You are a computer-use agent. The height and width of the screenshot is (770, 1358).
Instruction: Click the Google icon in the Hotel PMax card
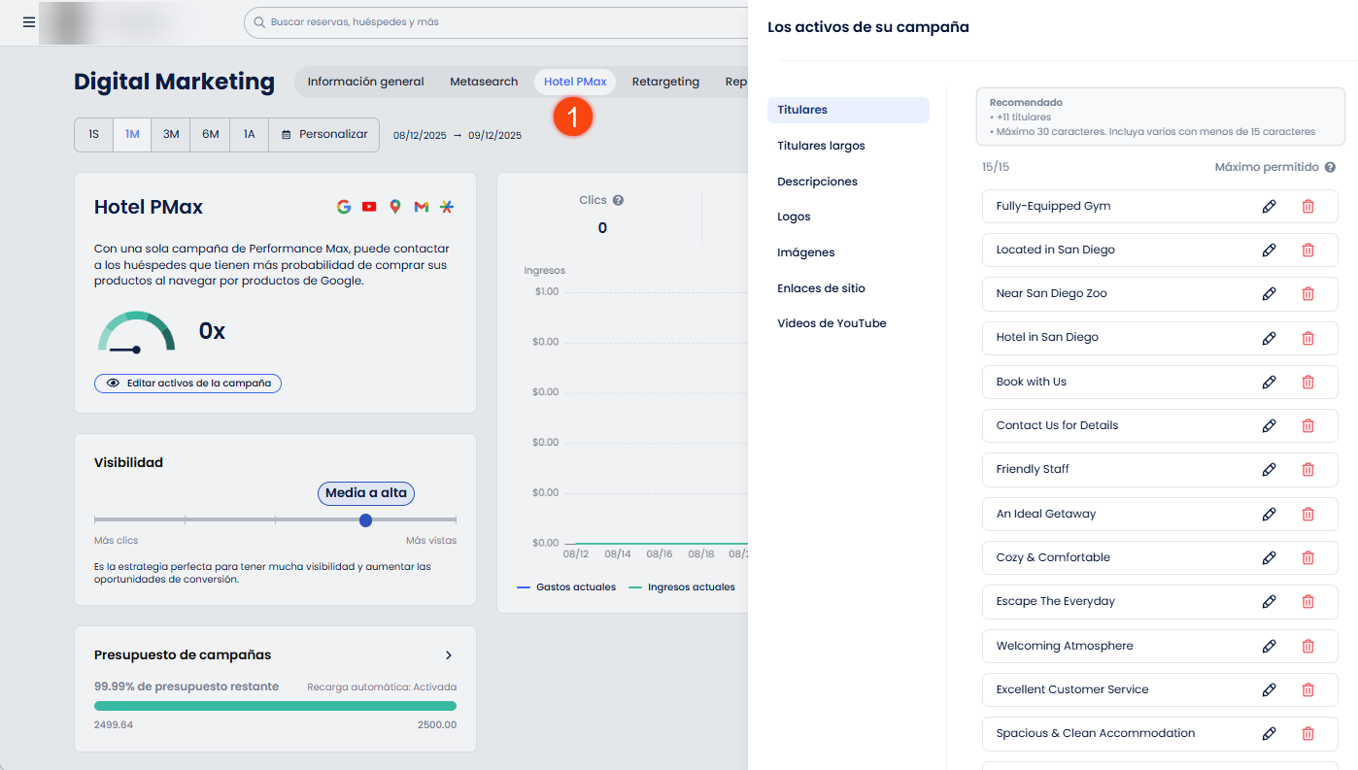pyautogui.click(x=343, y=207)
